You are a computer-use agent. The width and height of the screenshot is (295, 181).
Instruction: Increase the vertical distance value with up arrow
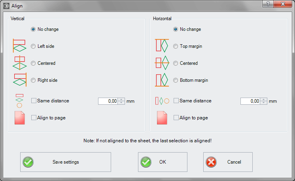click(121, 100)
